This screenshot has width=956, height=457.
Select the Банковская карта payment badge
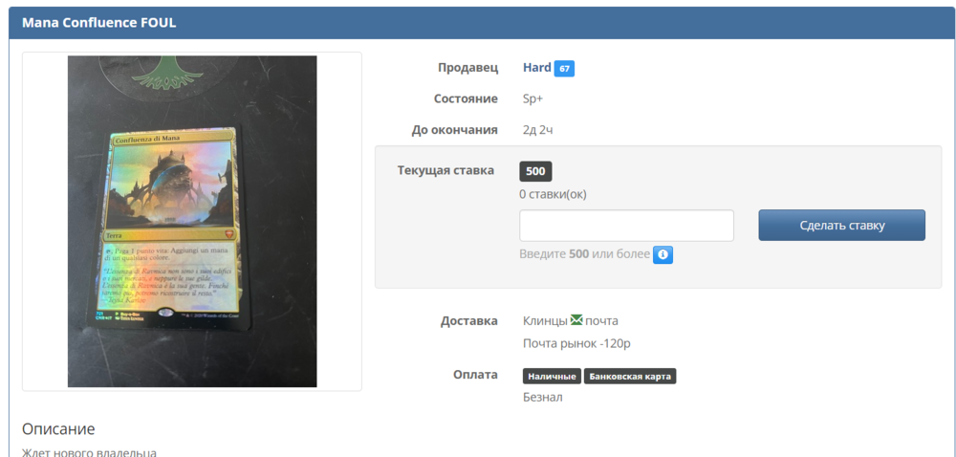point(630,377)
